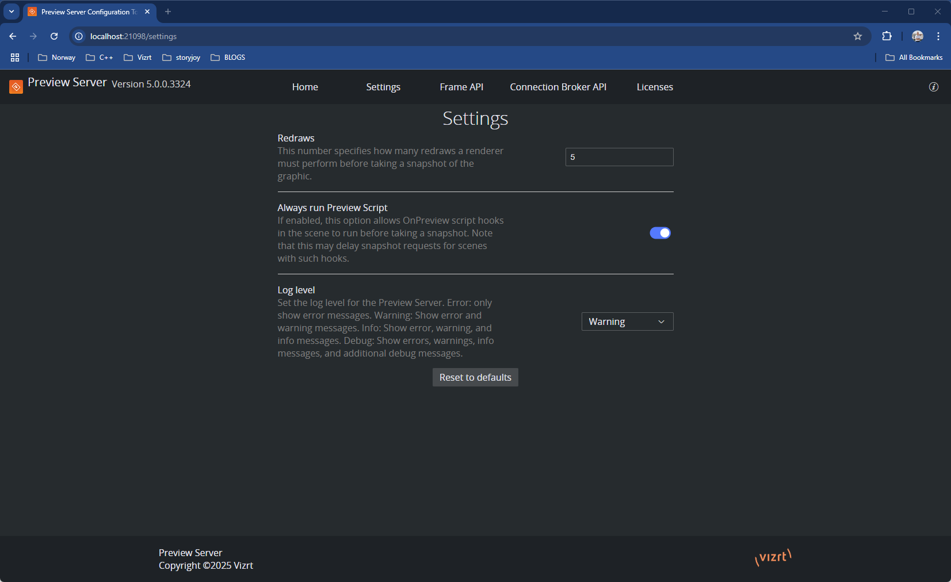Open the apps grid icon in bookmarks bar

15,58
